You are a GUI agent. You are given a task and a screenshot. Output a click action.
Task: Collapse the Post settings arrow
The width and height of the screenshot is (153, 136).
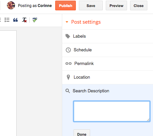tap(67, 22)
